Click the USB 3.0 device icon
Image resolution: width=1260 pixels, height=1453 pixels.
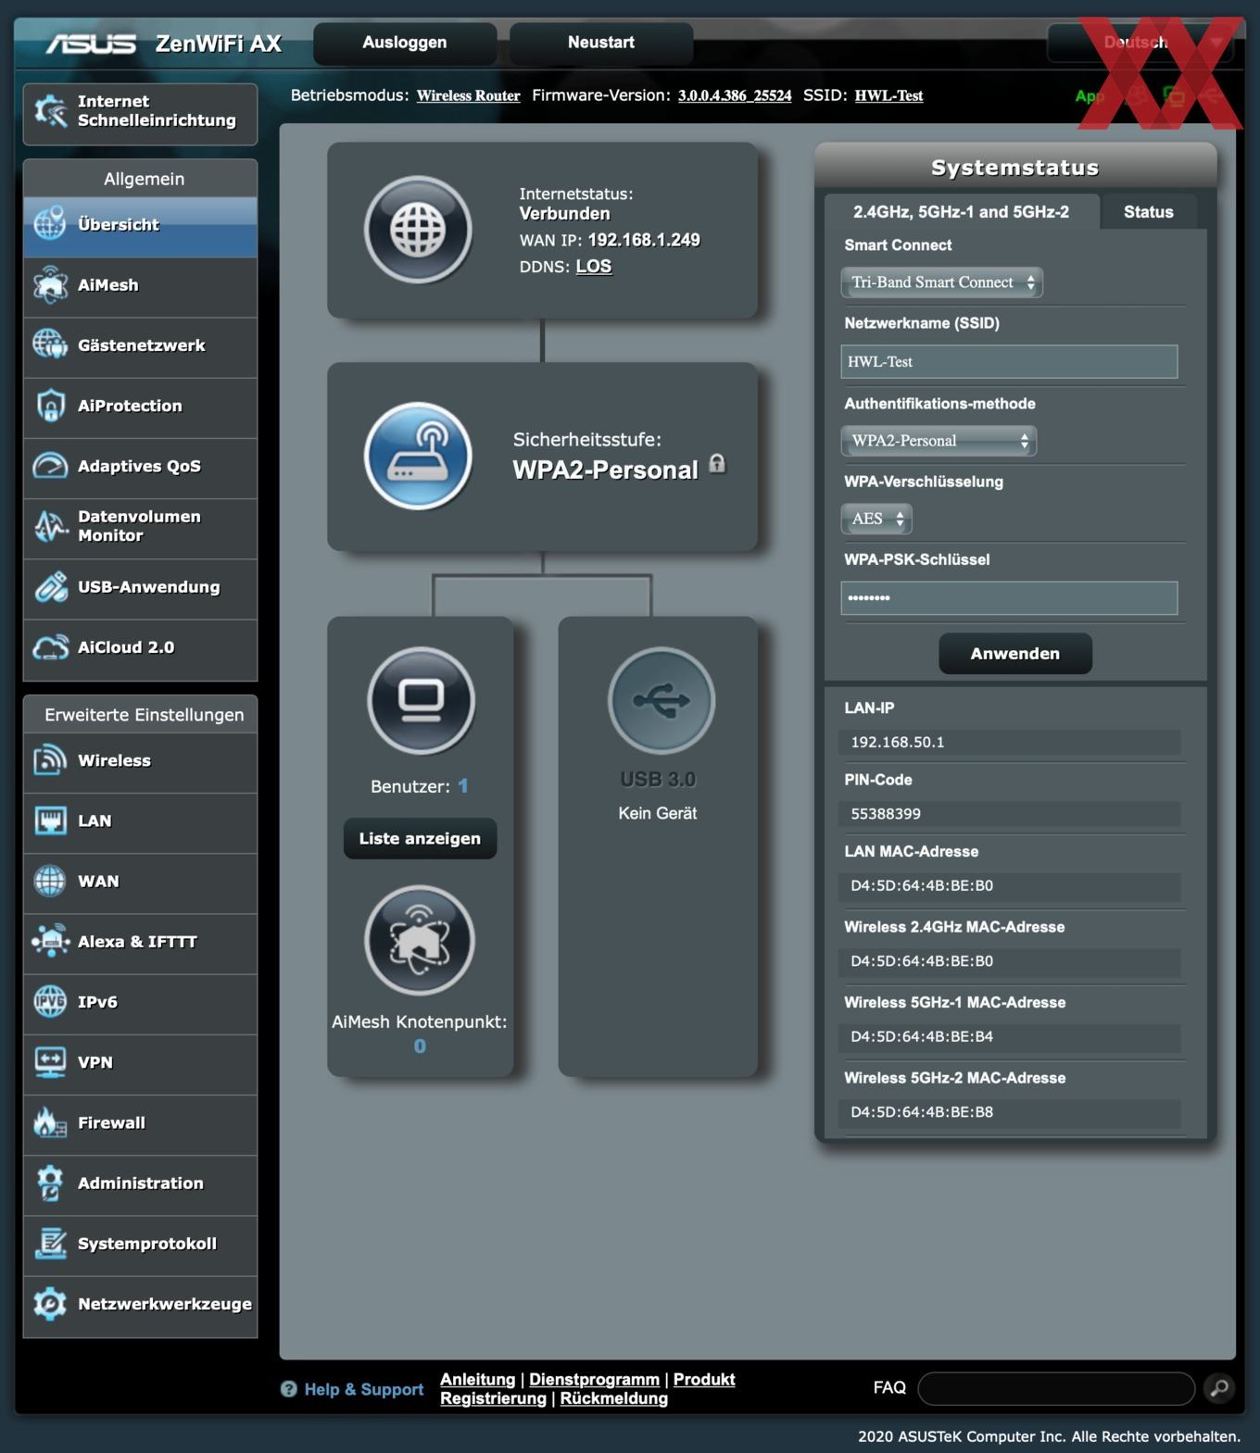click(x=661, y=700)
